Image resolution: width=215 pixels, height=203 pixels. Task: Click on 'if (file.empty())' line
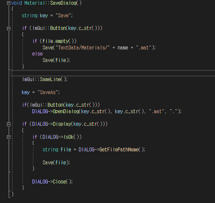click(x=55, y=41)
